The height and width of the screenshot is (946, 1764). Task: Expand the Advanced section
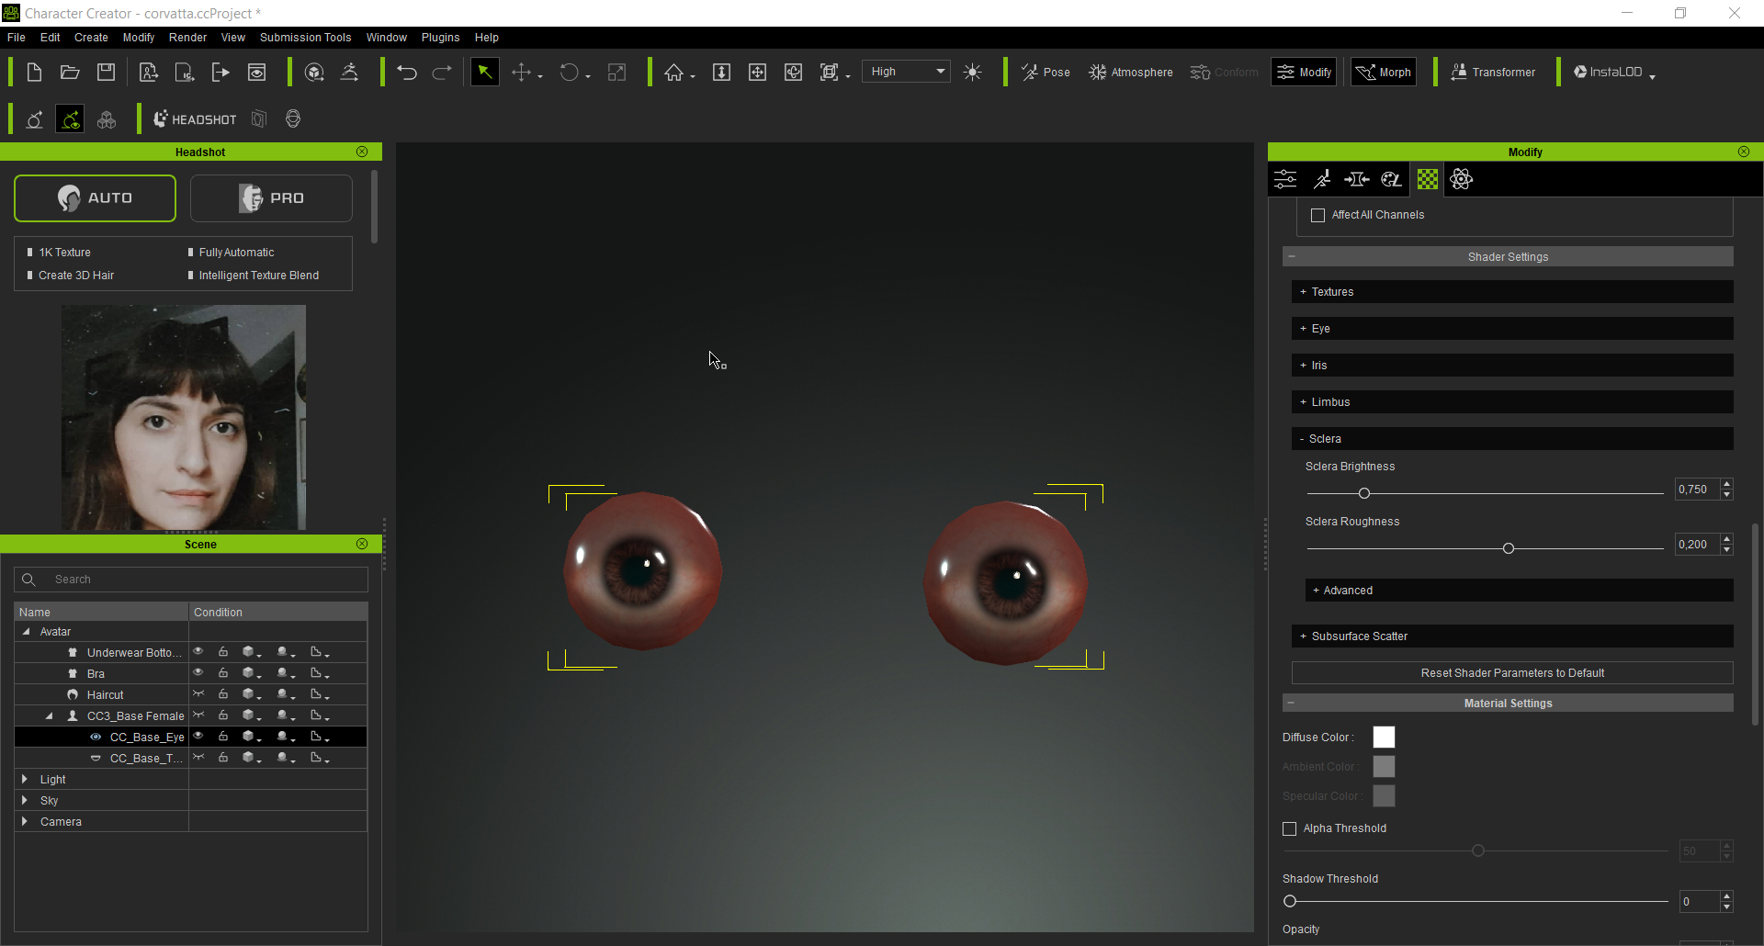1520,591
